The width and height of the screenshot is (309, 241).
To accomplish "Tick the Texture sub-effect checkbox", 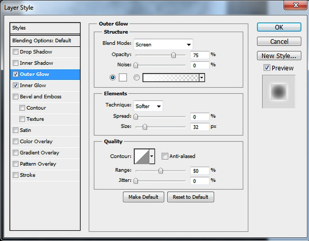I will (22, 119).
